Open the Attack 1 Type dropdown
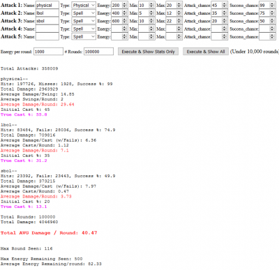 coord(84,5)
